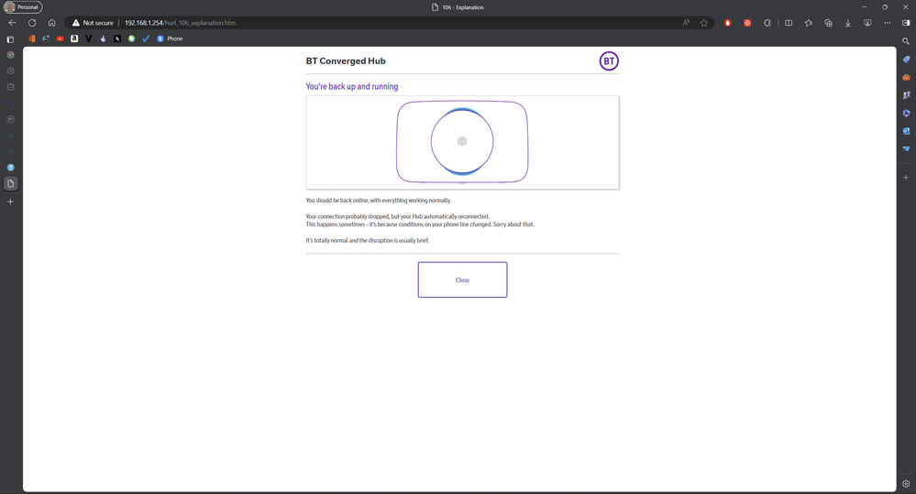Open the Collections icon in toolbar
916x494 pixels.
828,23
